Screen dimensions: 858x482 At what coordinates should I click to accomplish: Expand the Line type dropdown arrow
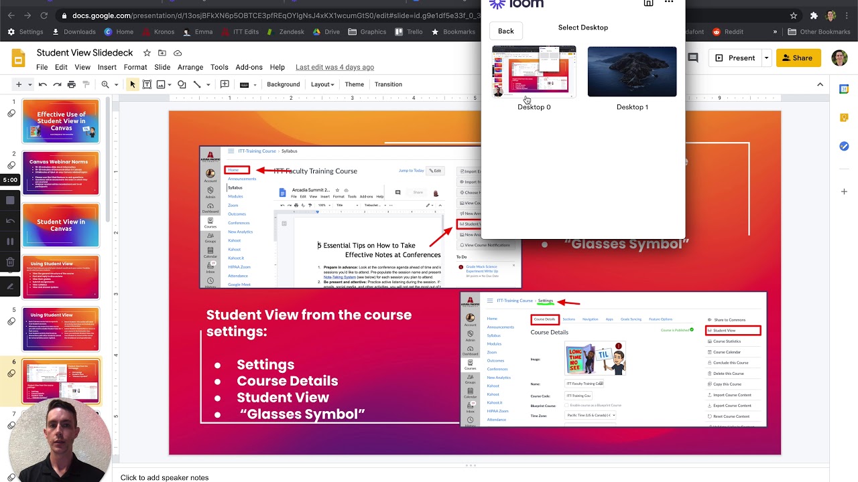click(x=207, y=84)
